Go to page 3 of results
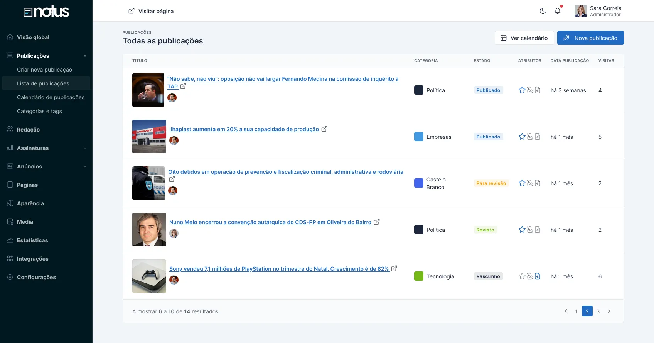654x343 pixels. pos(598,311)
